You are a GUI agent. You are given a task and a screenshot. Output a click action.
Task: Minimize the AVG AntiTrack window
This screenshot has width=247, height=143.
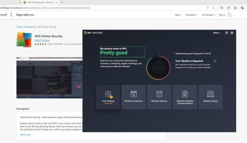[226, 33]
